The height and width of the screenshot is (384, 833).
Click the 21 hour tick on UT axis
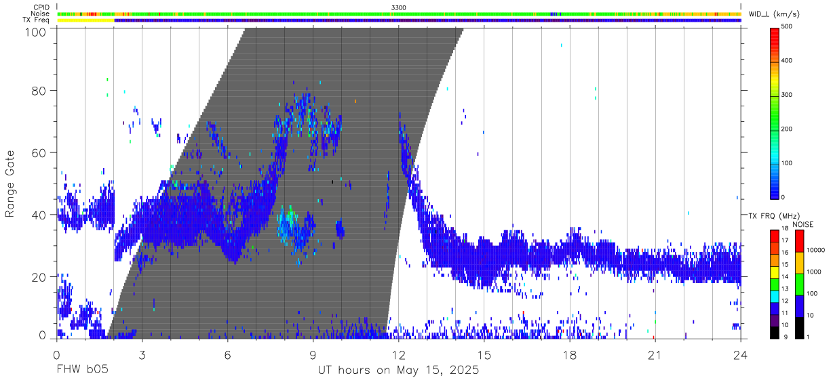[x=655, y=354]
